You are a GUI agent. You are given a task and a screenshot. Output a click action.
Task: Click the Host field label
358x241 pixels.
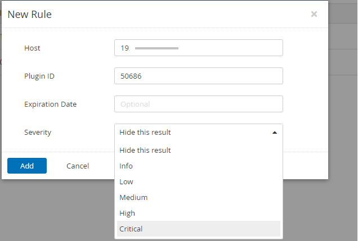pos(32,48)
